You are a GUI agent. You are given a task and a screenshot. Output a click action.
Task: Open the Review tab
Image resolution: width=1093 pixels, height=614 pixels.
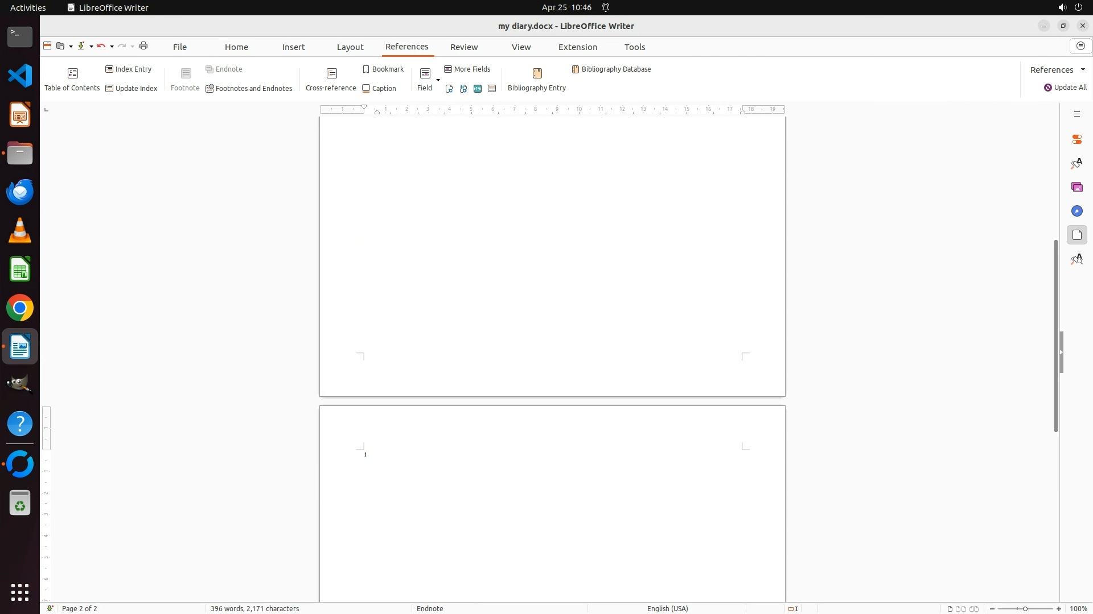[463, 47]
